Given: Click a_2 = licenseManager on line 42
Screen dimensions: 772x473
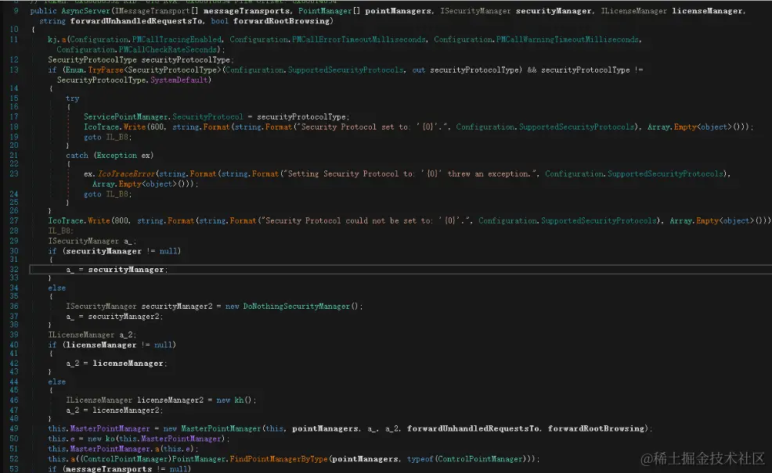Looking at the screenshot, I should pyautogui.click(x=116, y=364).
